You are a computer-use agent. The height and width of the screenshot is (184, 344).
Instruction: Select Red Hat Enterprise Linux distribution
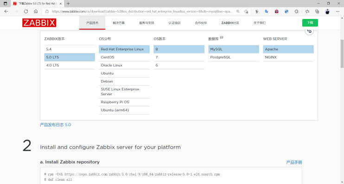[124, 49]
